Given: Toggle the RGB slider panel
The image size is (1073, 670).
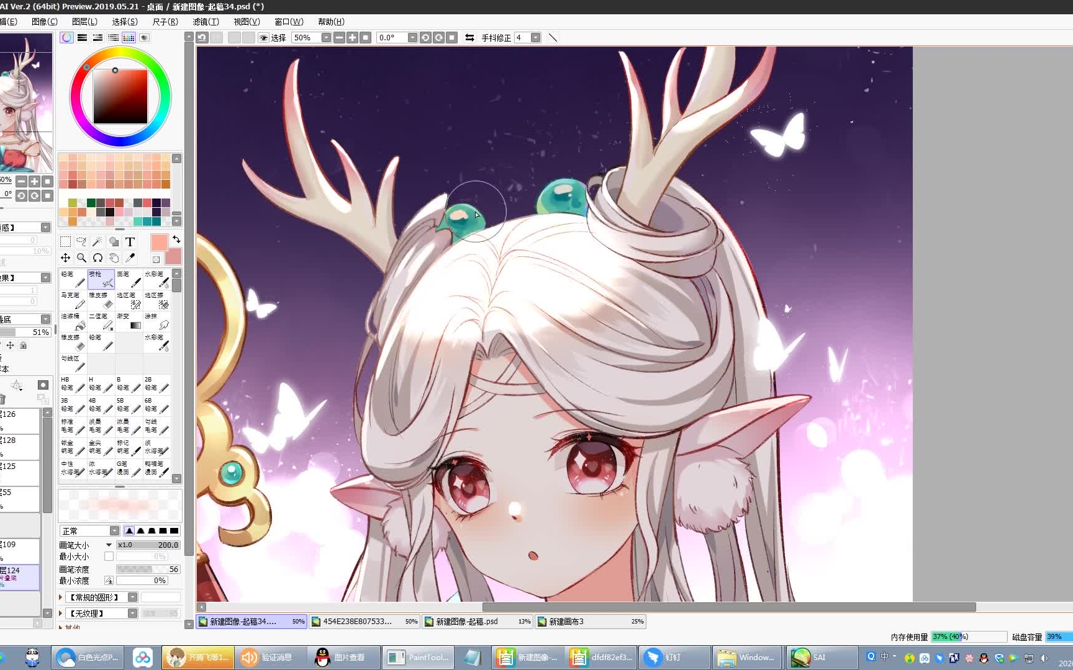Looking at the screenshot, I should coord(82,38).
